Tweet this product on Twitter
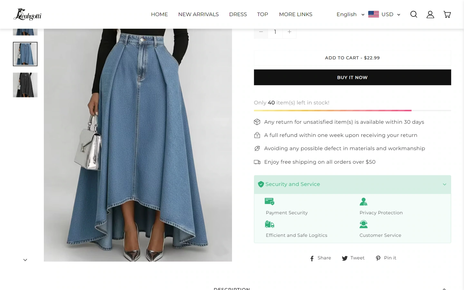Image resolution: width=464 pixels, height=290 pixels. (x=353, y=258)
